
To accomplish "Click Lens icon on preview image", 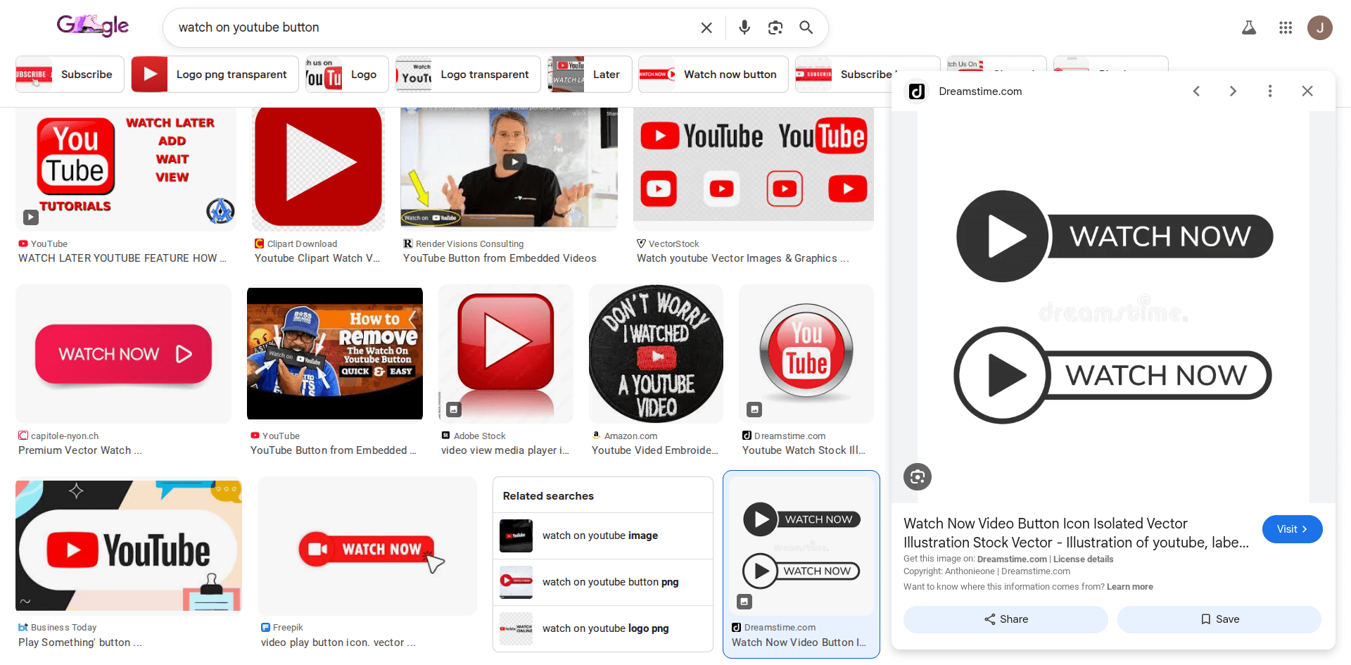I will click(x=917, y=476).
